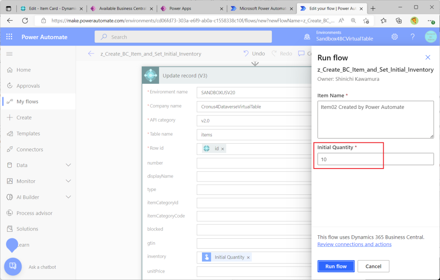The height and width of the screenshot is (280, 440).
Task: Click the API category field
Action: pos(254,121)
